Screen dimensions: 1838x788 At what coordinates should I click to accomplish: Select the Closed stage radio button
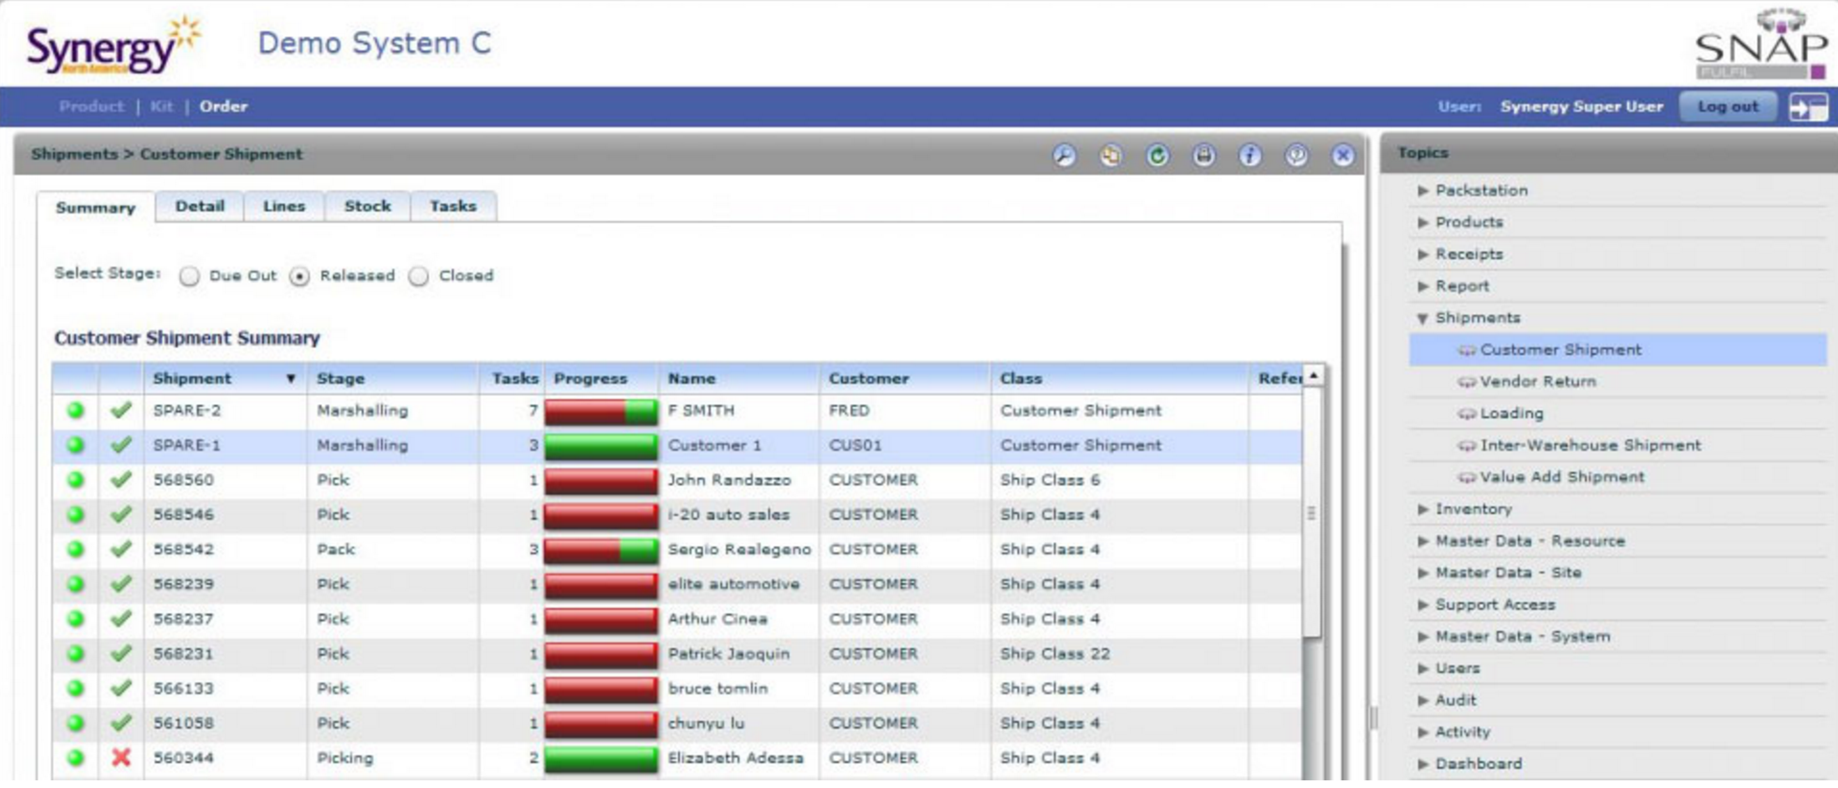coord(418,277)
